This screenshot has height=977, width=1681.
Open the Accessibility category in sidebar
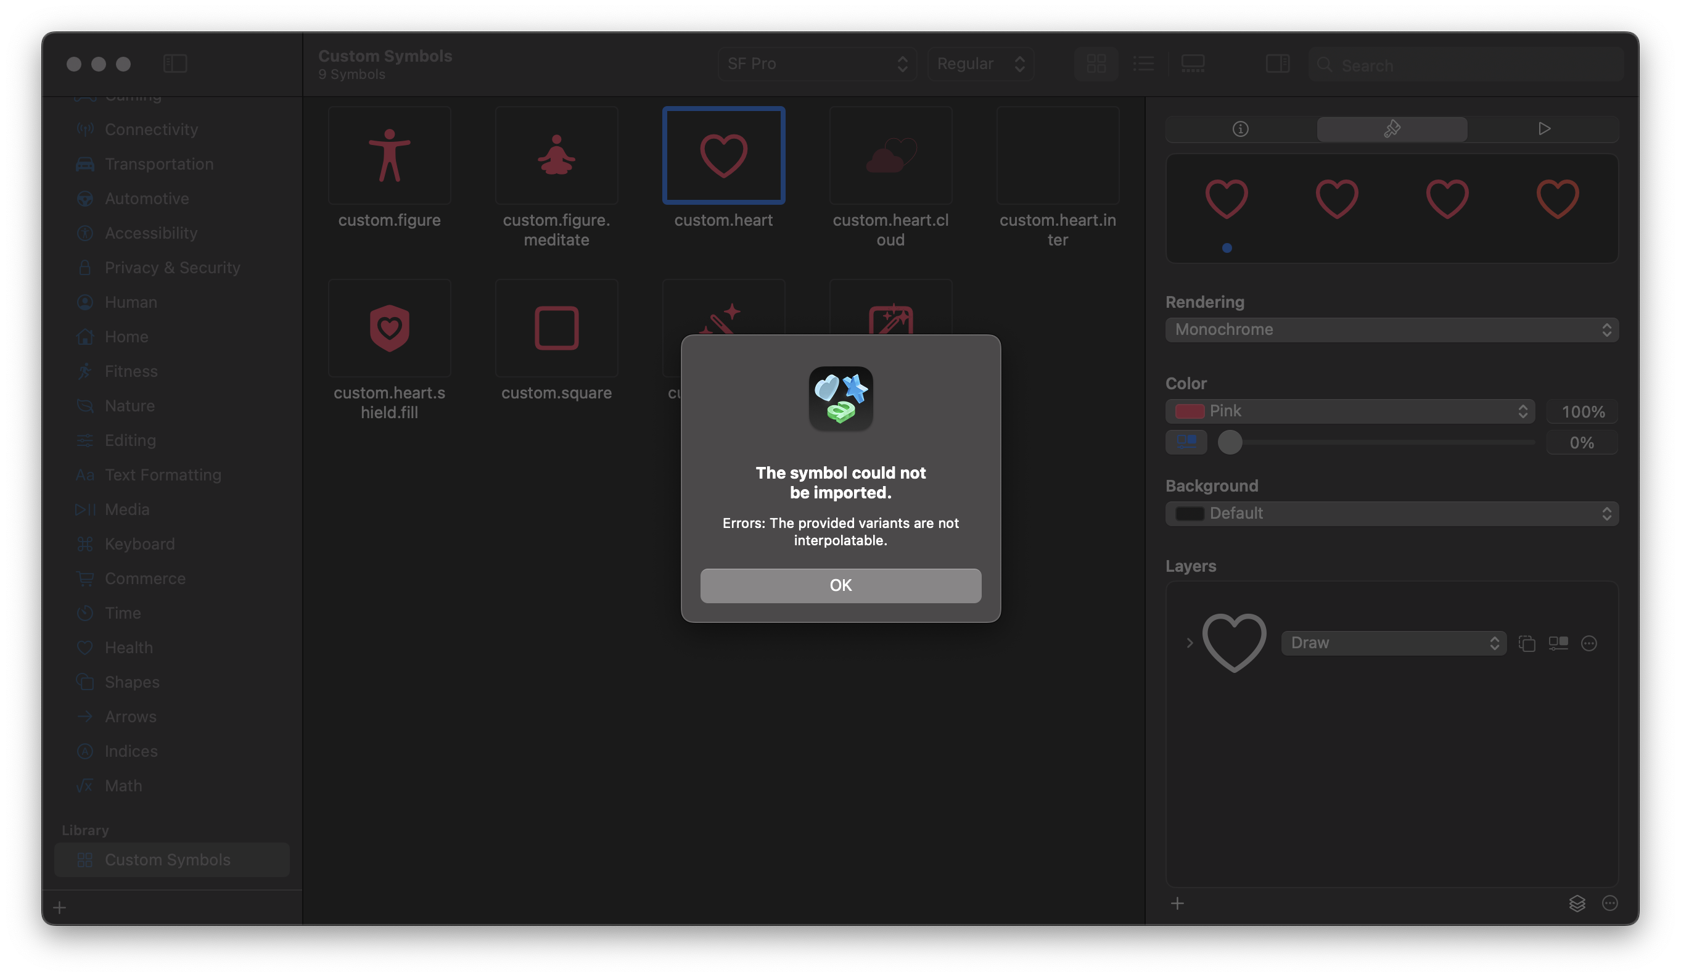(150, 233)
